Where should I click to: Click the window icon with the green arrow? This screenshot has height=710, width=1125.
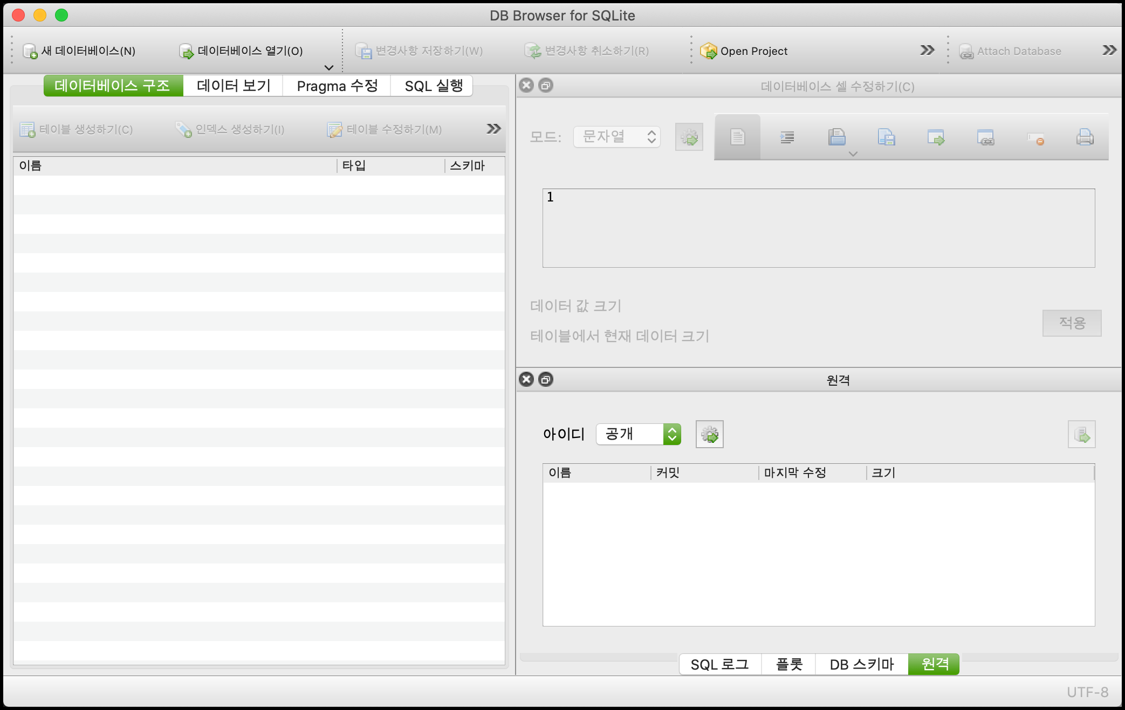pos(936,138)
